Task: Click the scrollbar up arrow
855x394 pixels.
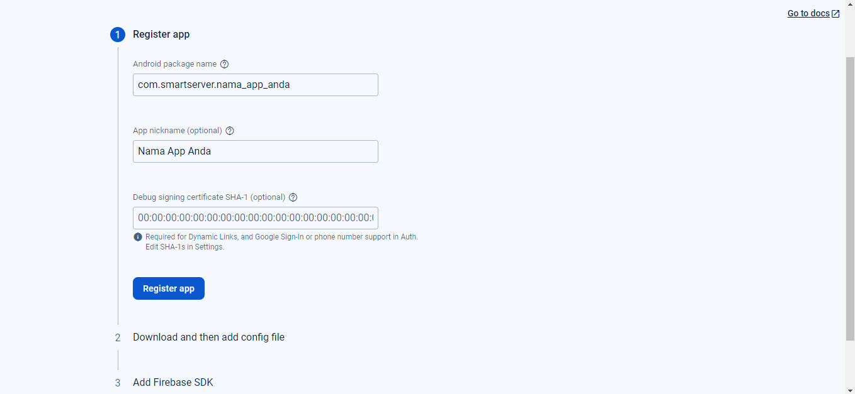Action: pyautogui.click(x=850, y=6)
